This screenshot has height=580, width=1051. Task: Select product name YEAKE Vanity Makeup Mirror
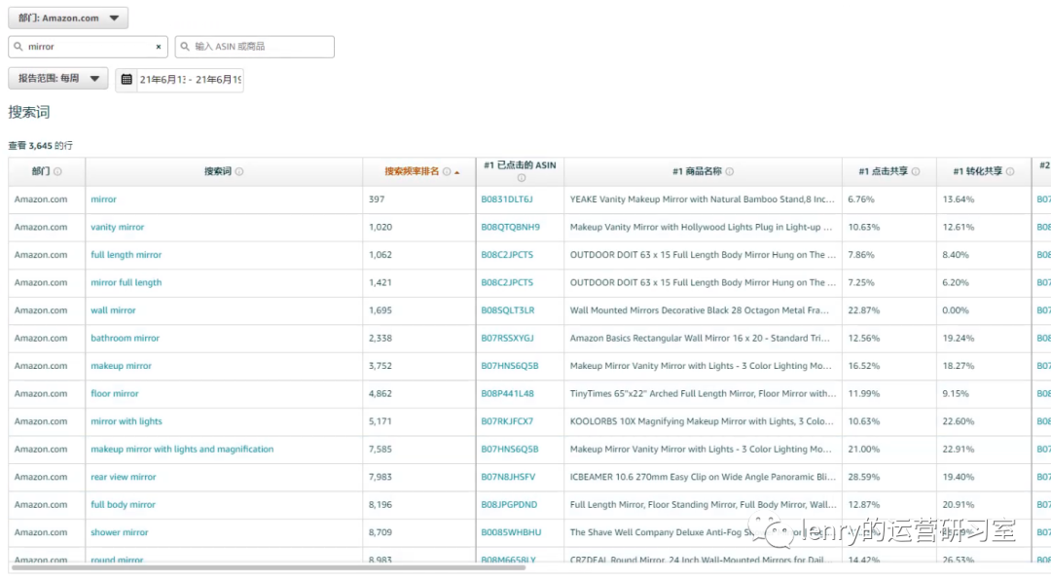[702, 199]
